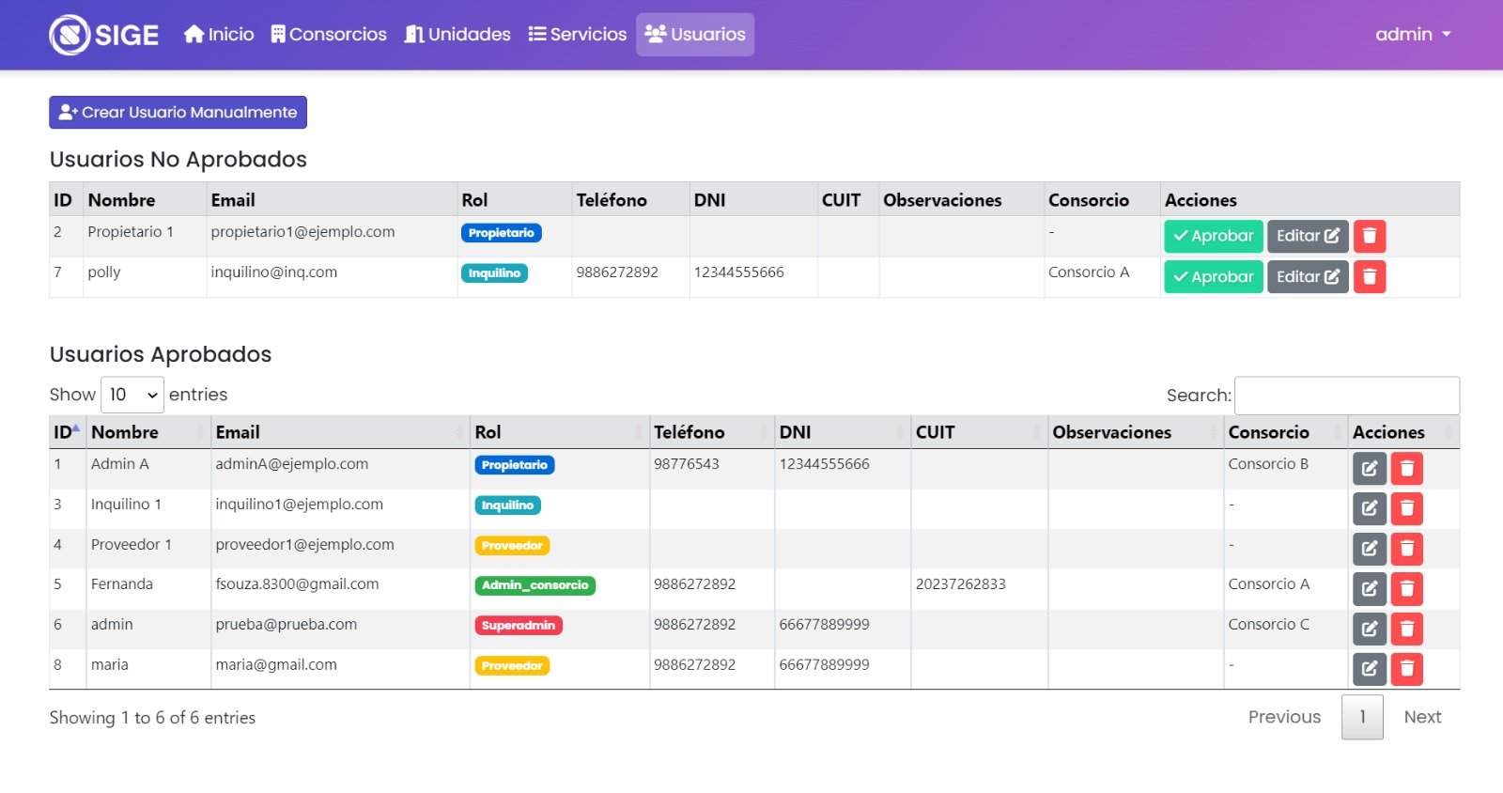Click the SIGE logo icon

(70, 35)
